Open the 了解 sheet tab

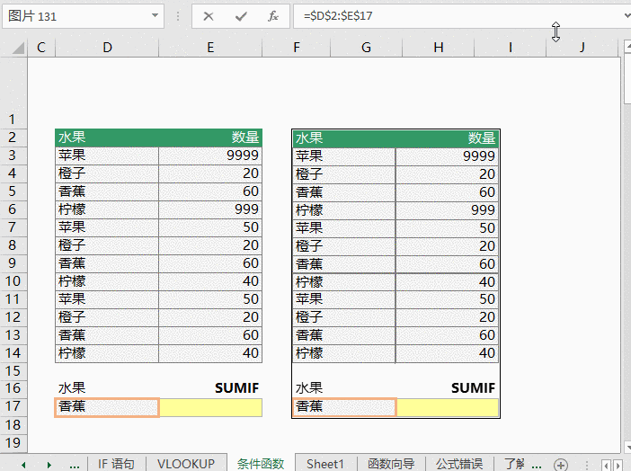coord(514,464)
